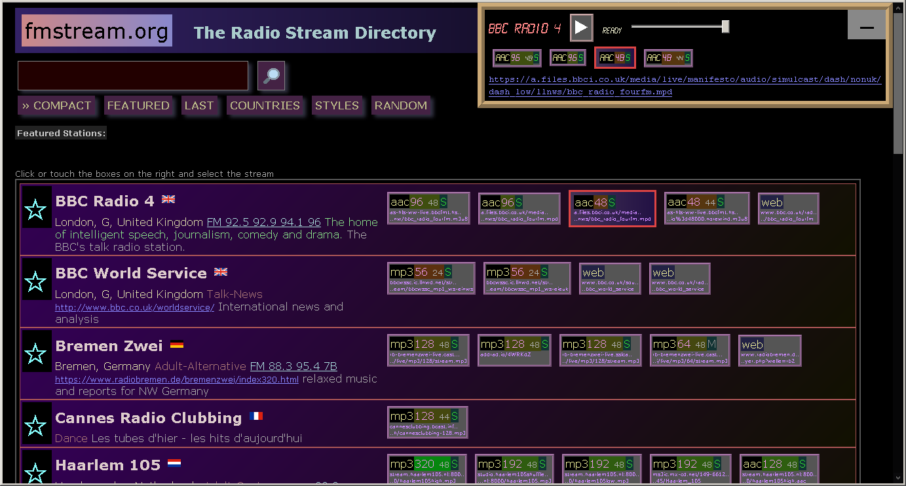Open the BBC Radio 4 web box
This screenshot has width=906, height=486.
coord(789,209)
